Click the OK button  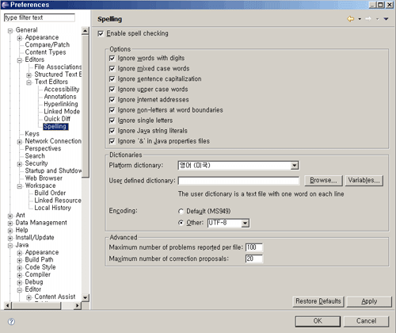[x=318, y=321]
